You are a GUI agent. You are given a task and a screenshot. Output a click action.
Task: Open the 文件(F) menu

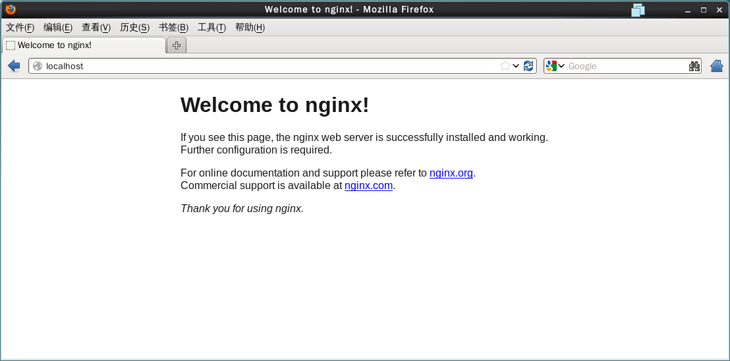coord(20,28)
